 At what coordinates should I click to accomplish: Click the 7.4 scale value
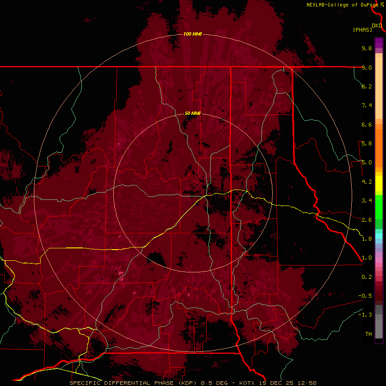[x=367, y=106]
